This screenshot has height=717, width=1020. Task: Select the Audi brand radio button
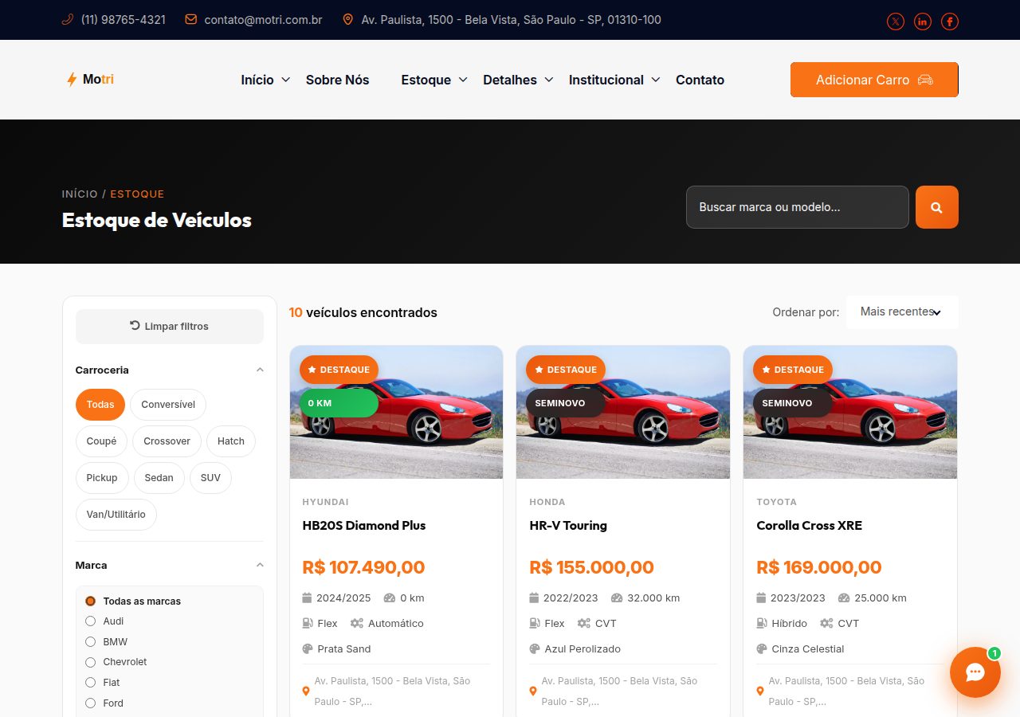point(90,621)
